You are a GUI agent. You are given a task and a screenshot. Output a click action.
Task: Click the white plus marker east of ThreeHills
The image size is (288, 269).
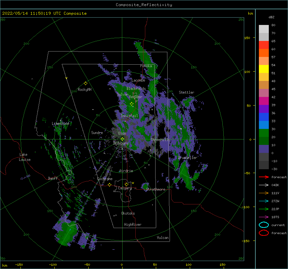(x=181, y=129)
